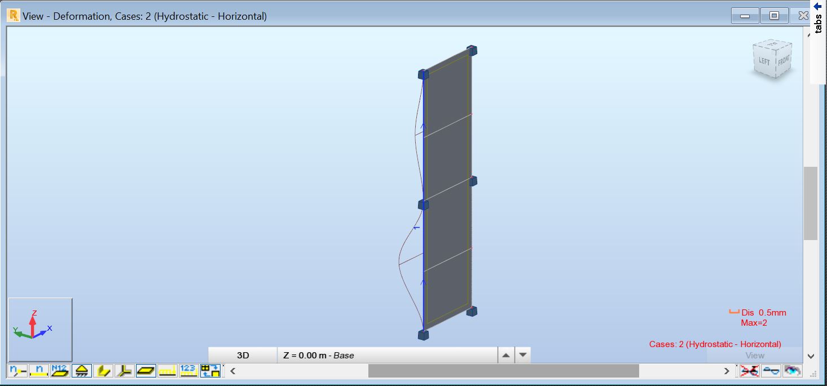Select Z = 0.00 m Base level field
This screenshot has width=827, height=386.
pyautogui.click(x=388, y=356)
